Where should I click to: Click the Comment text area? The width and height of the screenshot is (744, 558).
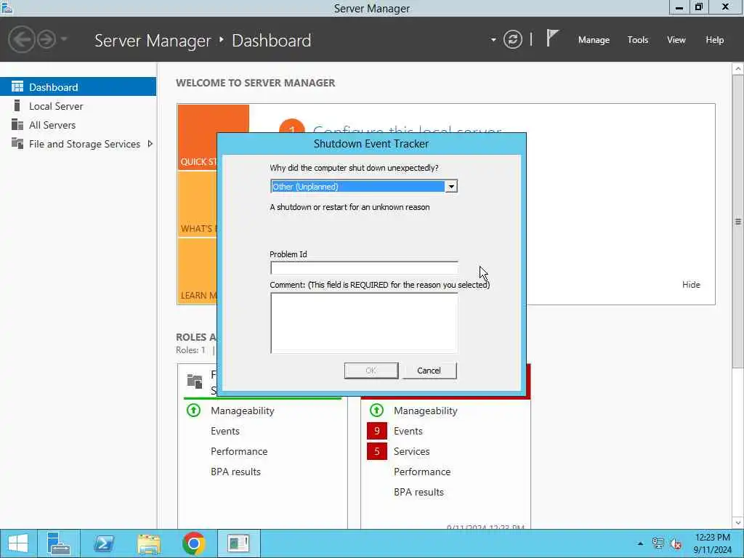tap(364, 323)
